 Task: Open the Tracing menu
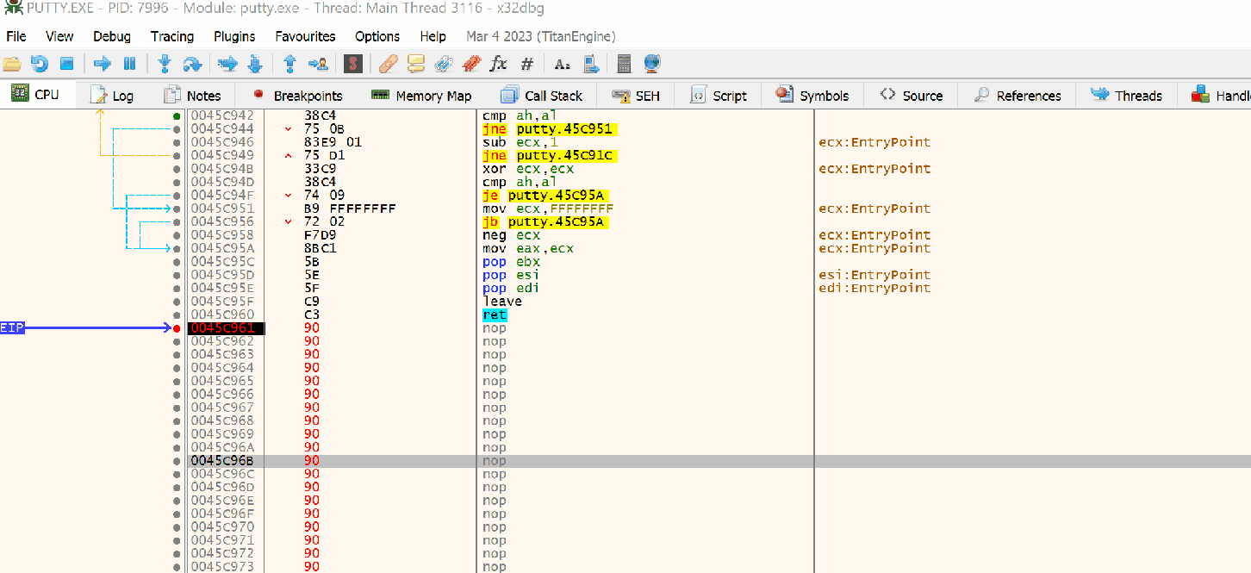point(171,36)
